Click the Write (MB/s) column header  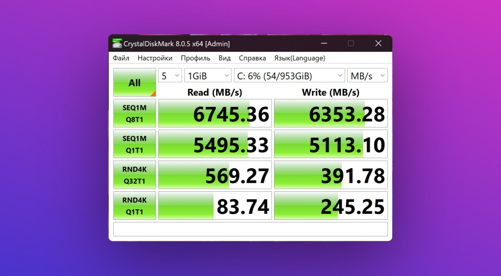click(x=331, y=92)
